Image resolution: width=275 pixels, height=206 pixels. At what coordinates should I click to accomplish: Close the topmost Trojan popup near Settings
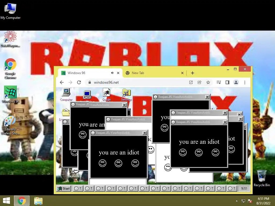coord(207,97)
